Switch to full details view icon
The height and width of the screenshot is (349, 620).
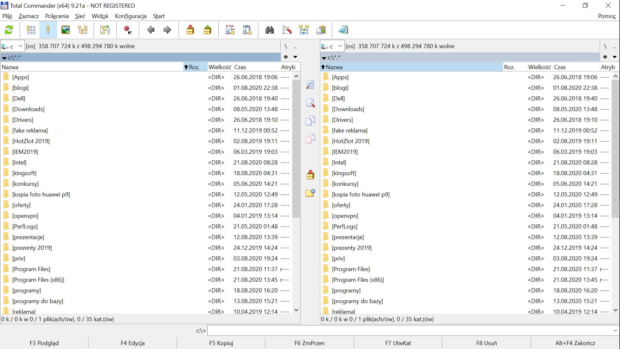tap(48, 30)
